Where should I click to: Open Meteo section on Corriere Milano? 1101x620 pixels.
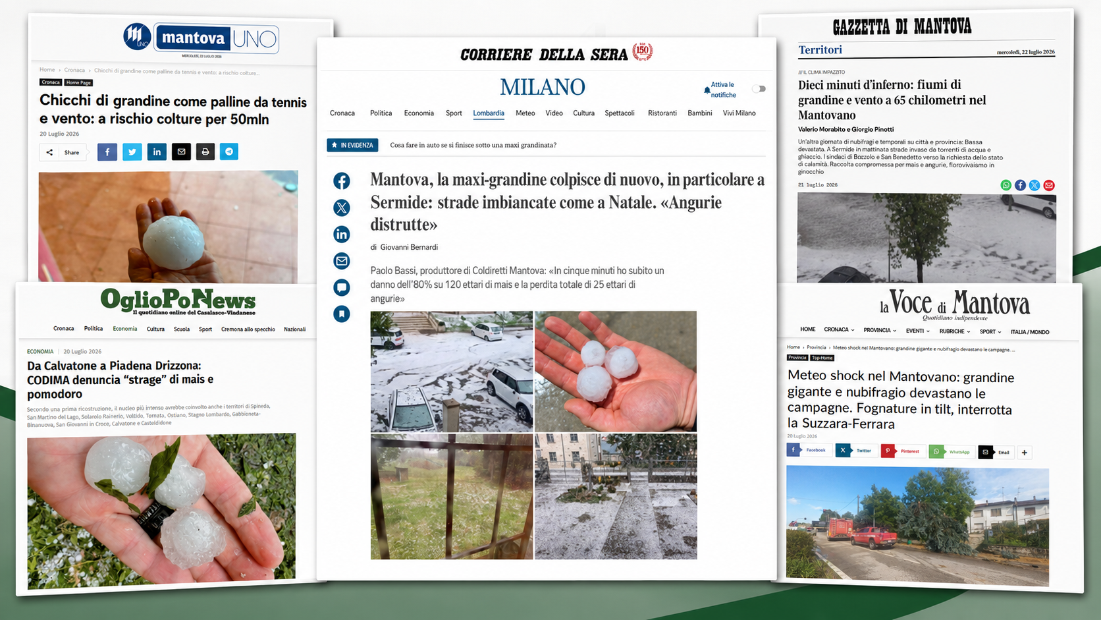click(525, 113)
